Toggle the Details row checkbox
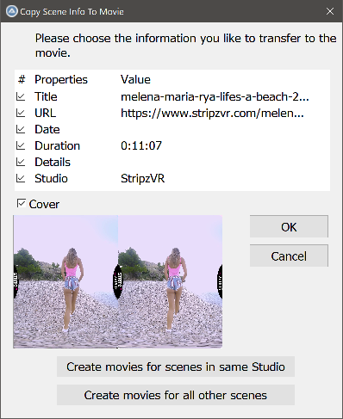The height and width of the screenshot is (419, 343). click(x=21, y=162)
